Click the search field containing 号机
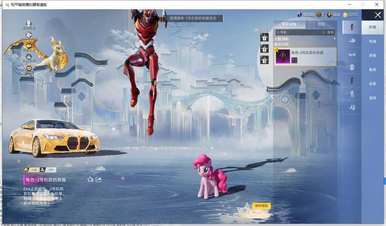Screen dimensions: 386x226 pos(301,32)
